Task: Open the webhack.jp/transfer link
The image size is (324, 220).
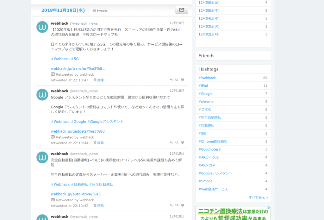Action: [x=78, y=68]
